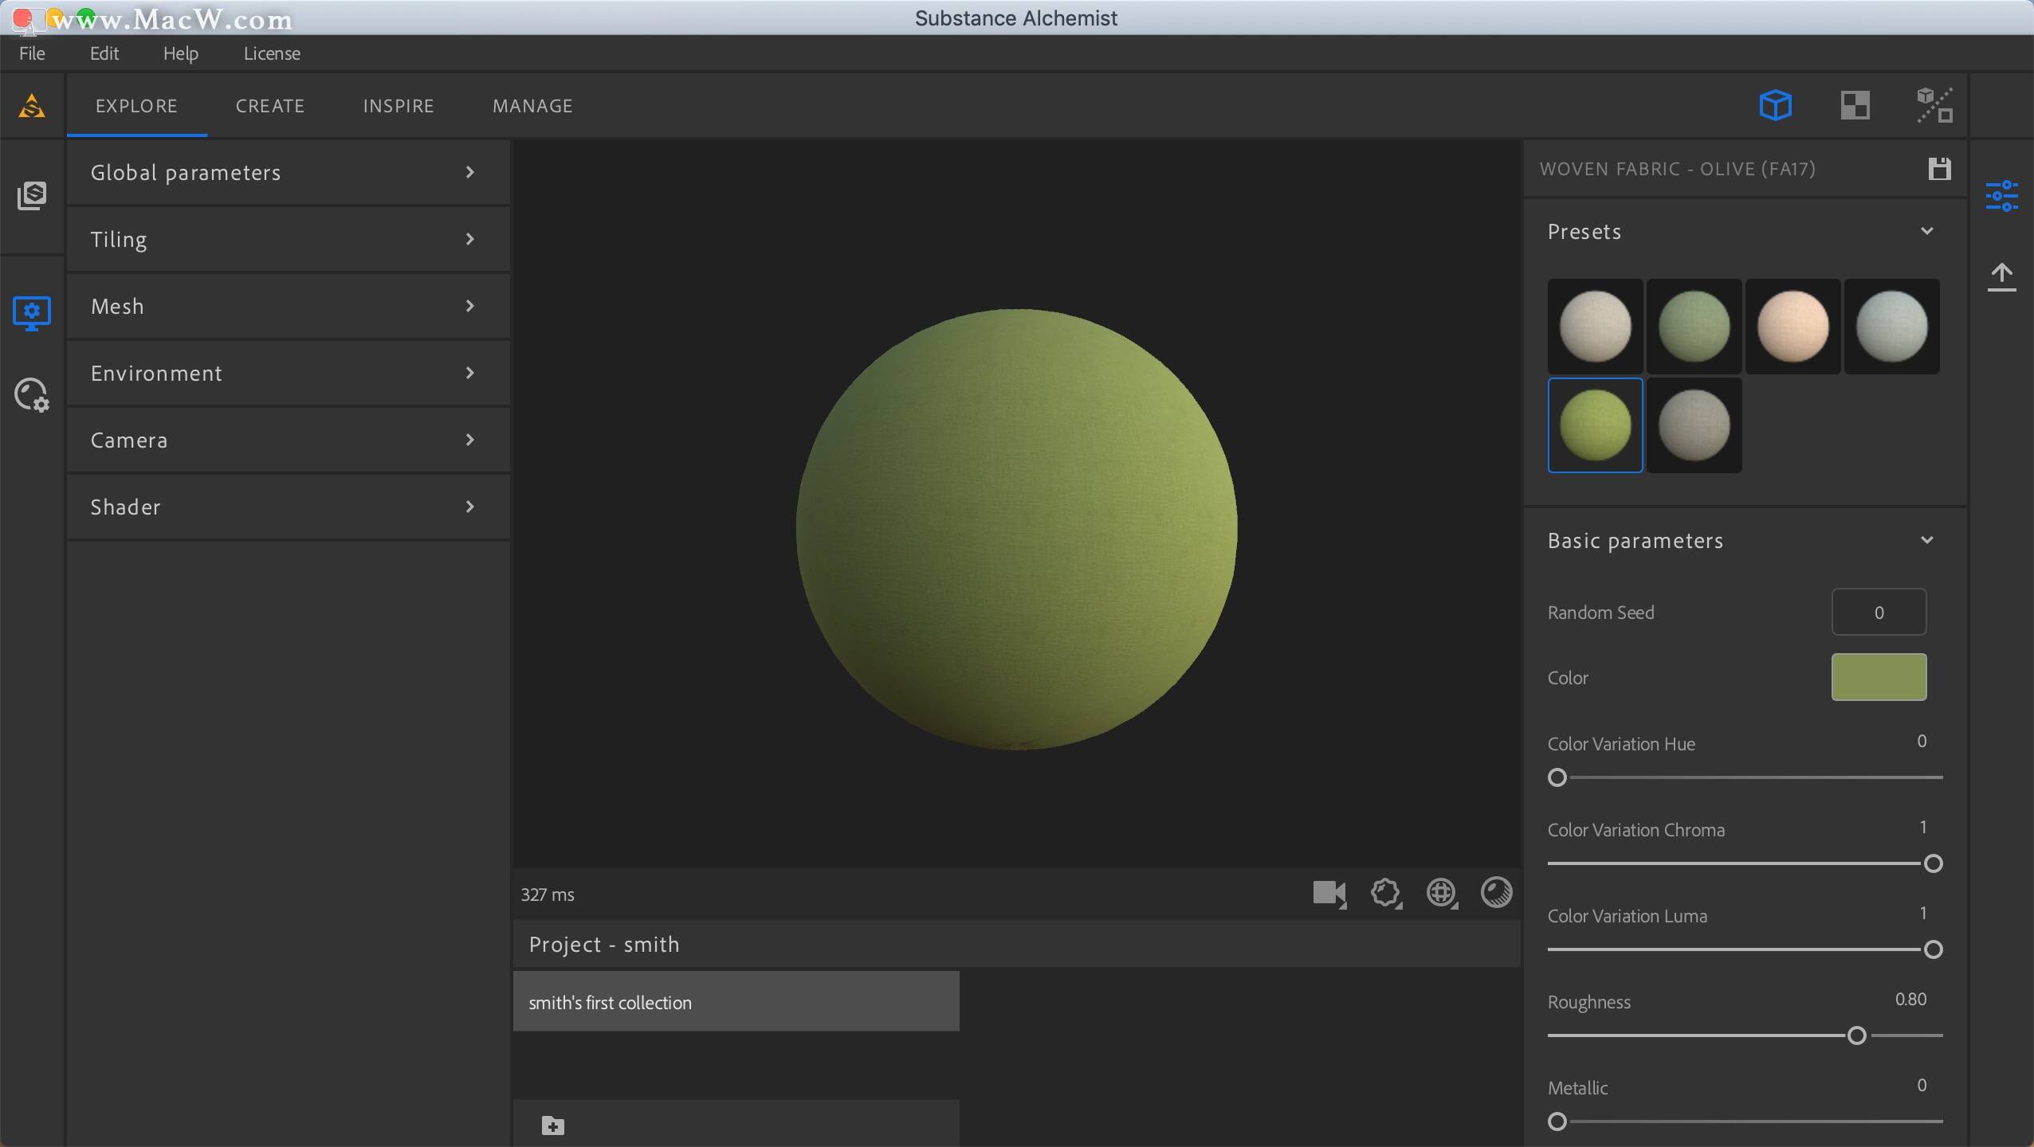Switch to 3D cube view mode
This screenshot has height=1147, width=2034.
click(x=1776, y=105)
